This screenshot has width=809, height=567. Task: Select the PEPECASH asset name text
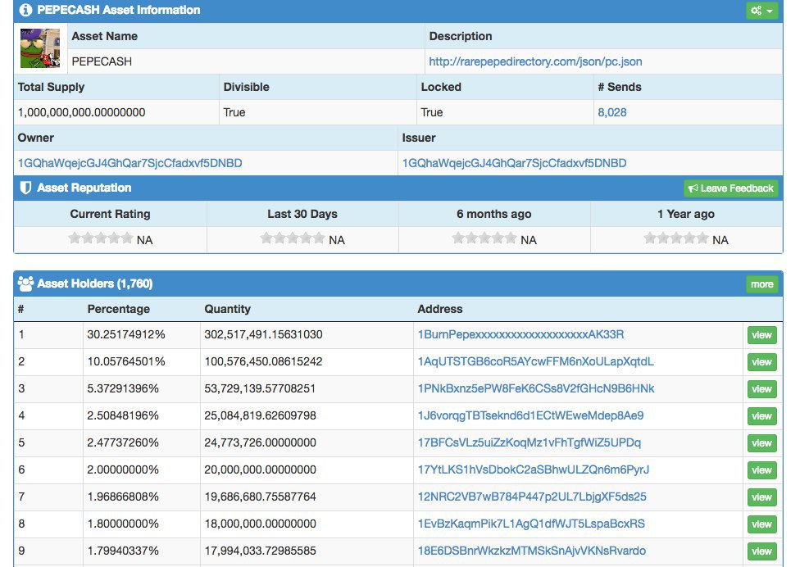point(102,61)
